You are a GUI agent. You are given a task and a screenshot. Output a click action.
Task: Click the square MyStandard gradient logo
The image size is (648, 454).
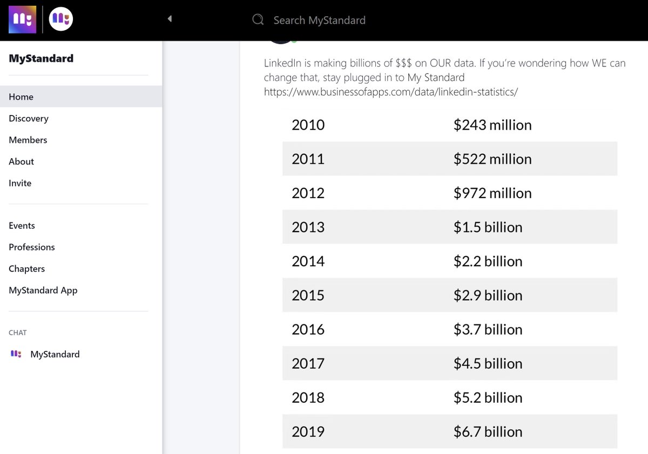pos(23,19)
